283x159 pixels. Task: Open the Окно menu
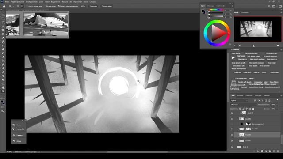point(85,2)
